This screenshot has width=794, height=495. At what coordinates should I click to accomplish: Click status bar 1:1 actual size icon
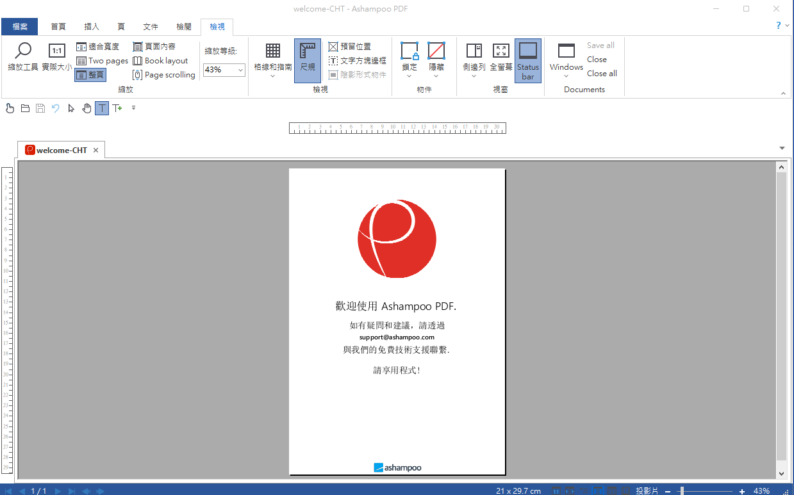(556, 491)
